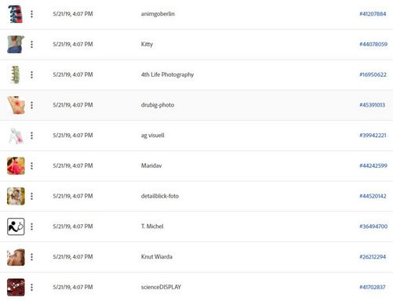Open asset link #44078059
The image size is (393, 301).
(x=373, y=44)
